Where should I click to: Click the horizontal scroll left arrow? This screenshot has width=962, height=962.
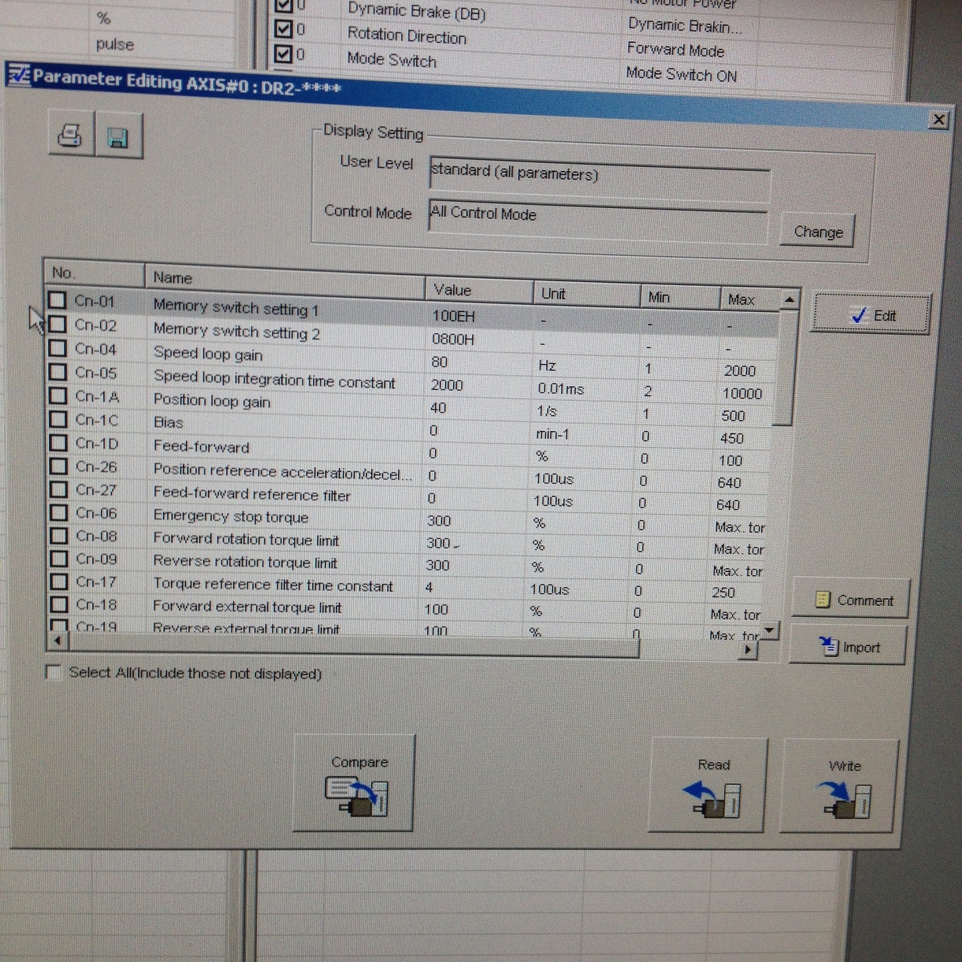[x=57, y=641]
